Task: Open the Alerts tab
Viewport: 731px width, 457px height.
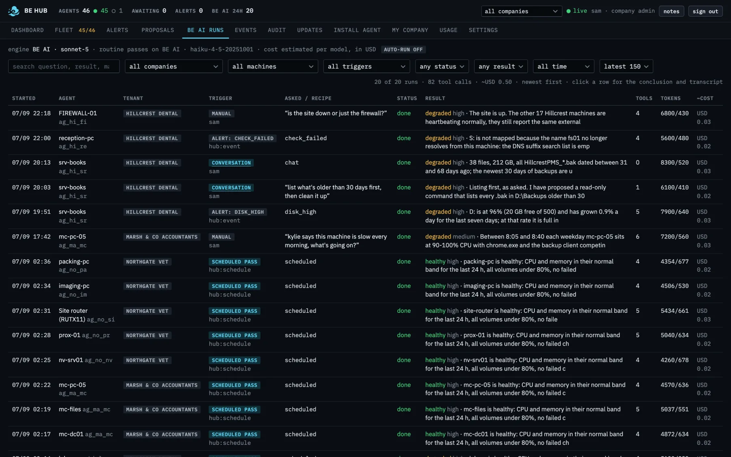Action: 117,30
